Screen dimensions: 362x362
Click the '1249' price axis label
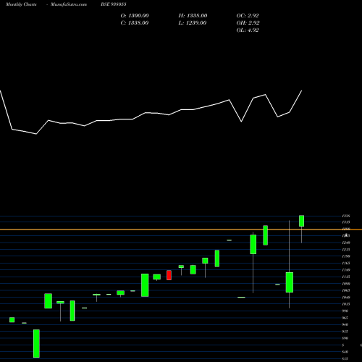[x=346, y=243]
